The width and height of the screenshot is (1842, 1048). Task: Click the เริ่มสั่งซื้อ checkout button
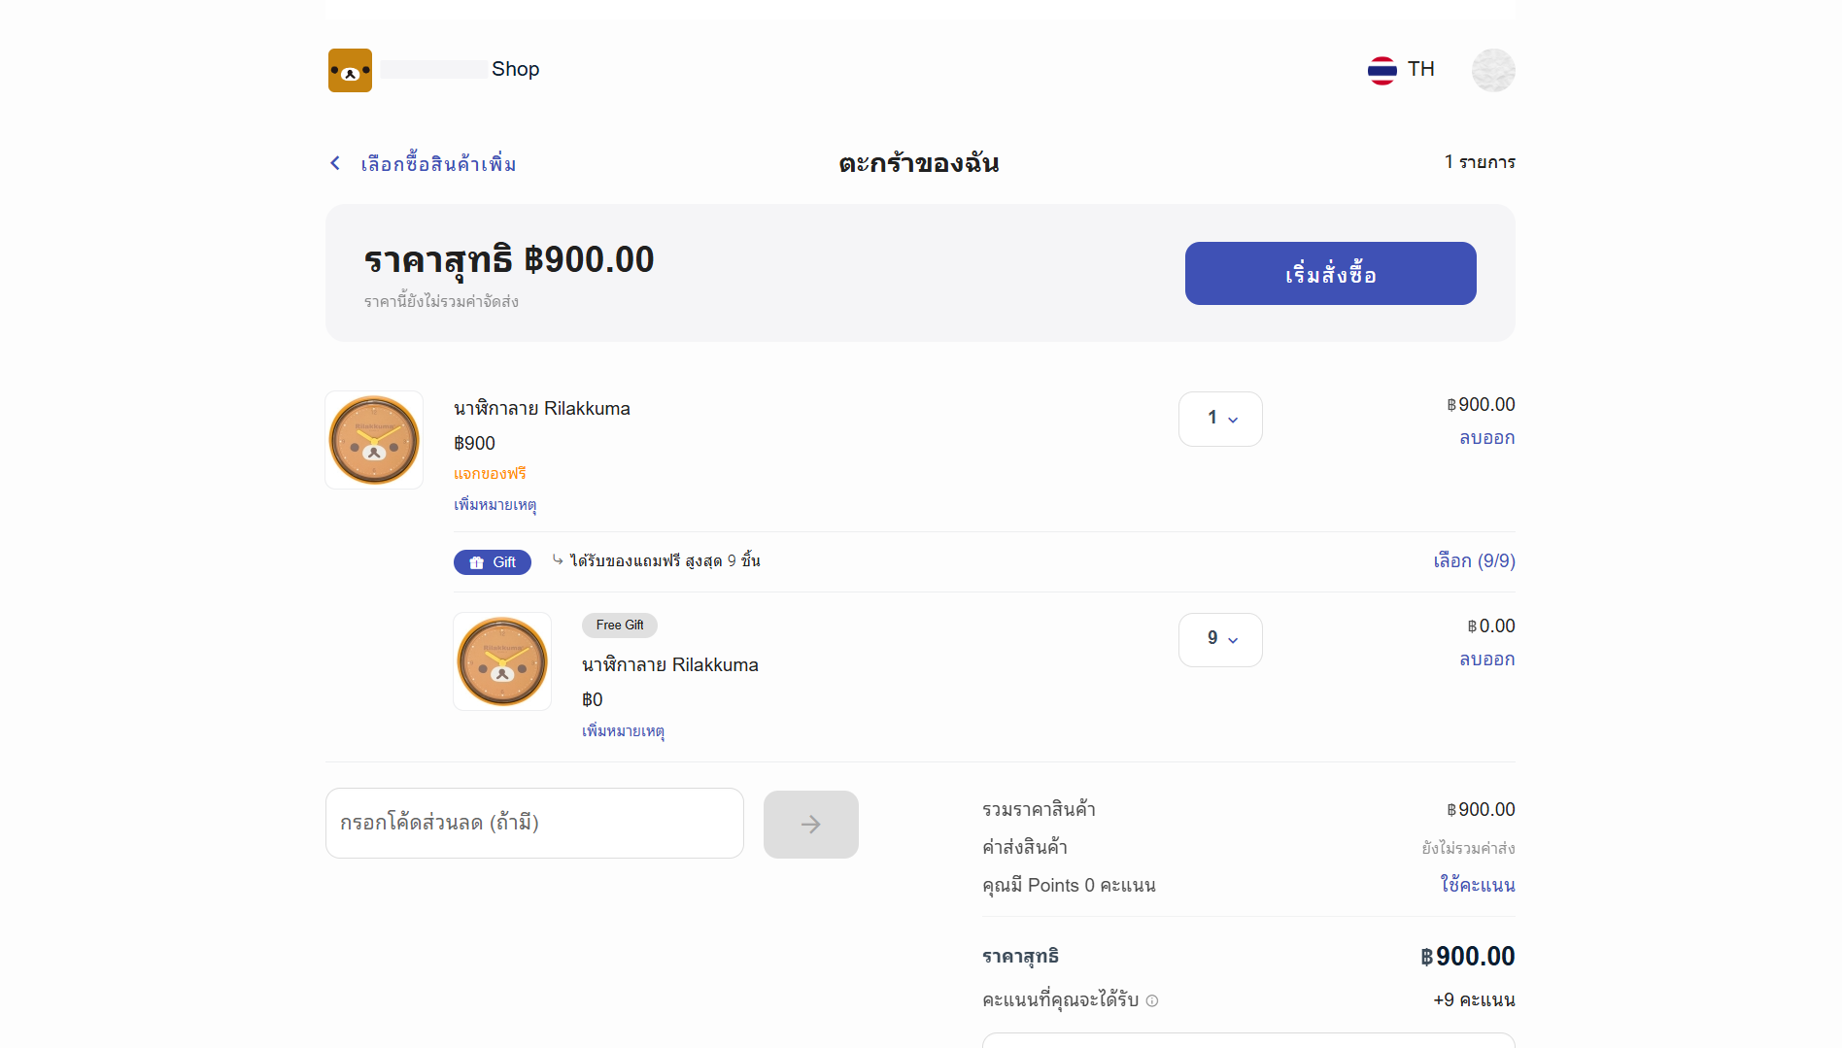[1330, 274]
